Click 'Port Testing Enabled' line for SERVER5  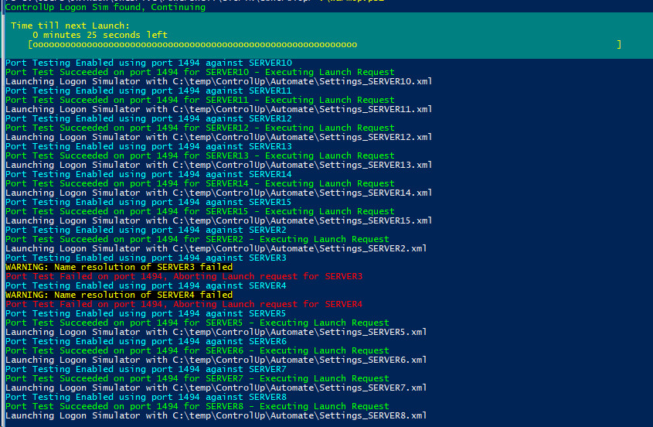click(x=146, y=313)
